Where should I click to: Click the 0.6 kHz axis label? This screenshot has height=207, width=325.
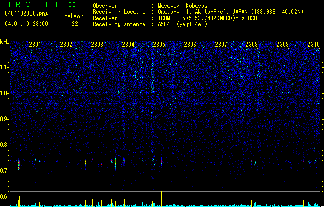[x=5, y=197]
